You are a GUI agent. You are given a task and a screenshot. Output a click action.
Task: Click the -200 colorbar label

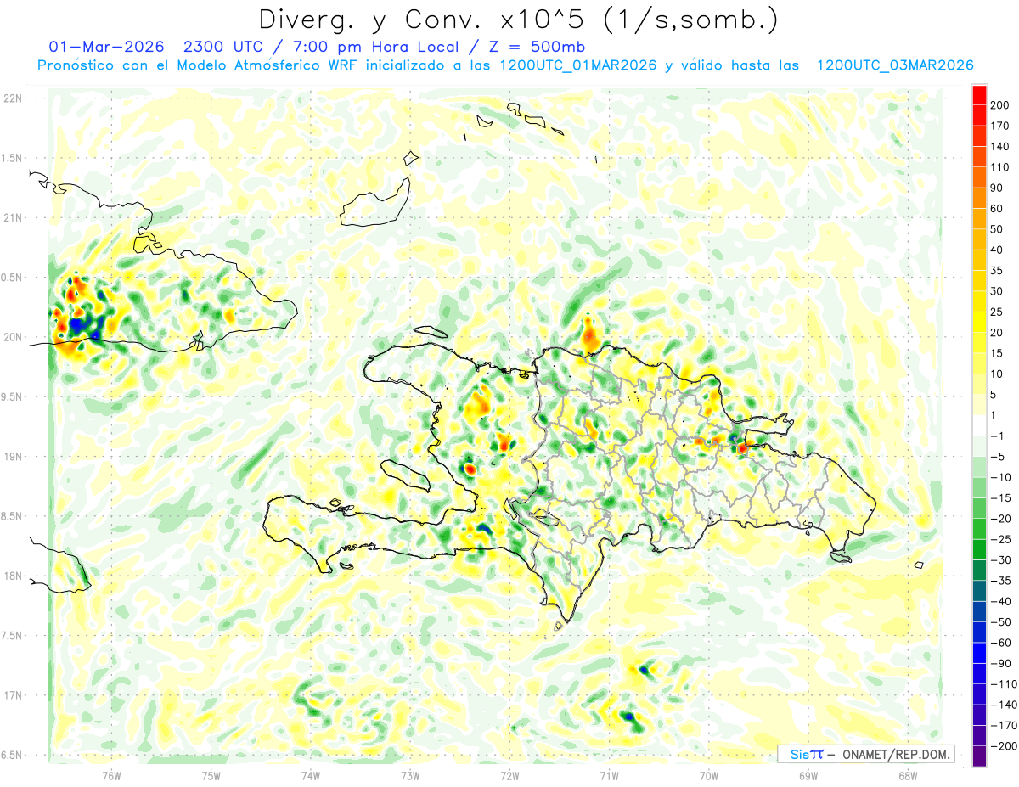(1004, 747)
